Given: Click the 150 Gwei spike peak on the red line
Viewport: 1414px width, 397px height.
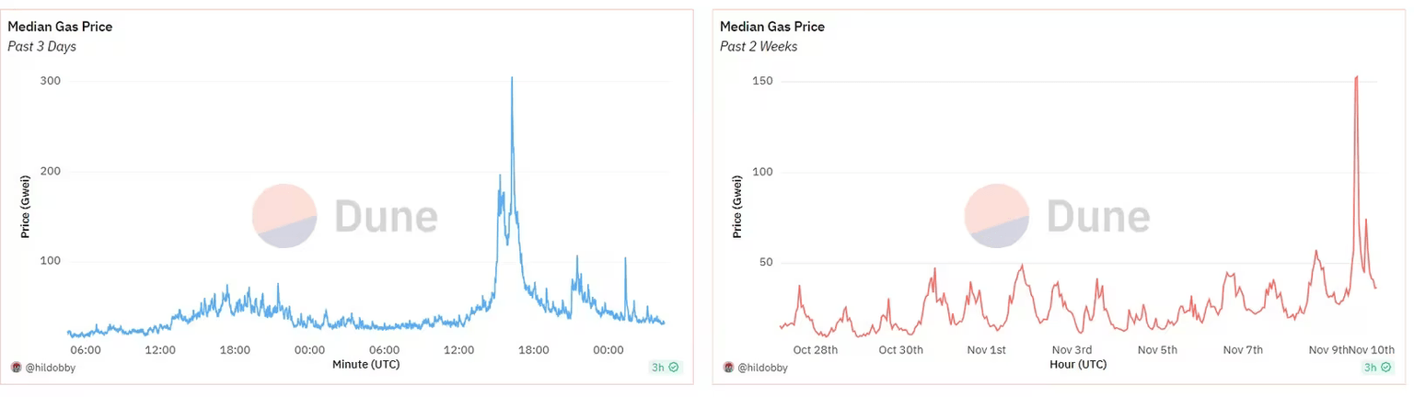Looking at the screenshot, I should click(x=1357, y=77).
